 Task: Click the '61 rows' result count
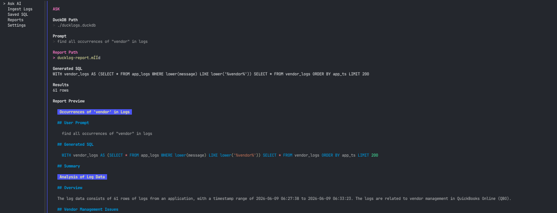click(61, 90)
